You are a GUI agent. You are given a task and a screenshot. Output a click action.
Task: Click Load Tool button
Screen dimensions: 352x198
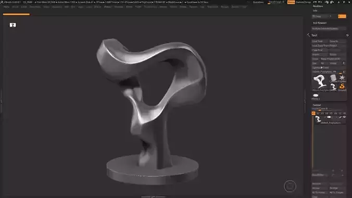coord(320,41)
